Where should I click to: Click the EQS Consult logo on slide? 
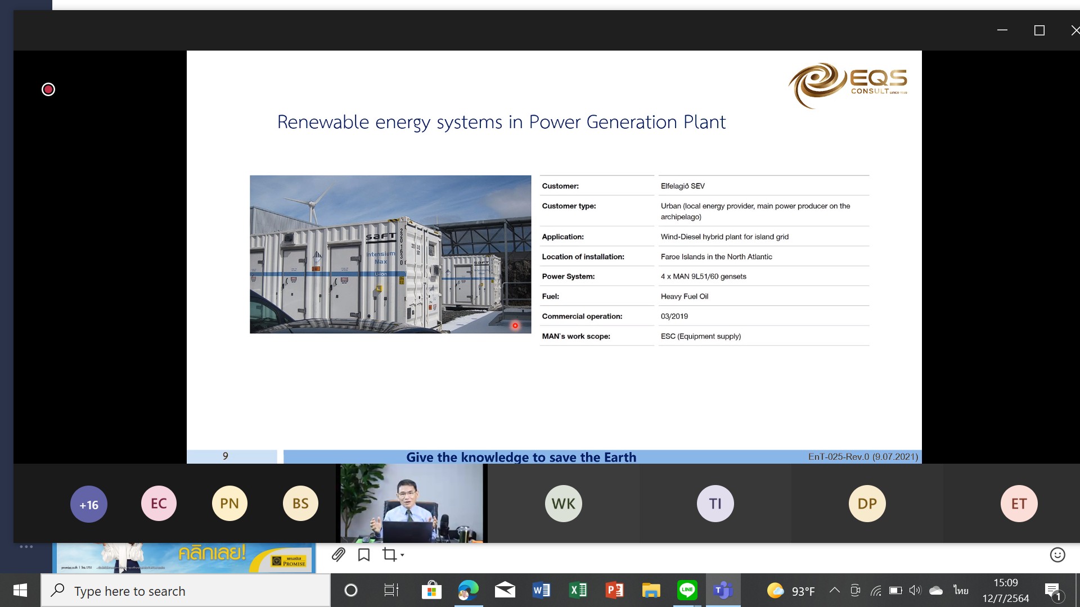[x=848, y=85]
